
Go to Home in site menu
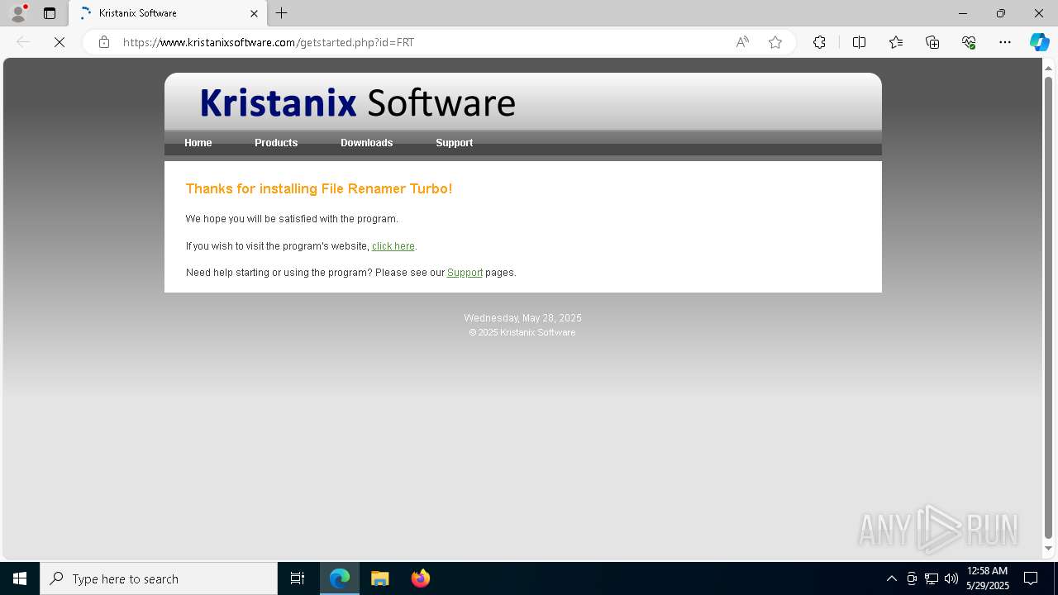pyautogui.click(x=198, y=143)
